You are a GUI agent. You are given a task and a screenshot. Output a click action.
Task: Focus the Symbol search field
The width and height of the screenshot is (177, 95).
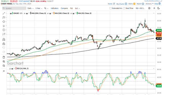point(14,8)
